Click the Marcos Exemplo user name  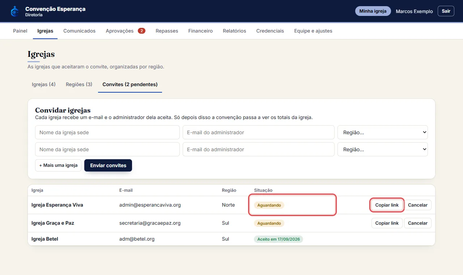[414, 11]
